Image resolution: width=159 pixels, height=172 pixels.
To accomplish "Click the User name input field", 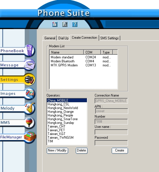I will [111, 132].
